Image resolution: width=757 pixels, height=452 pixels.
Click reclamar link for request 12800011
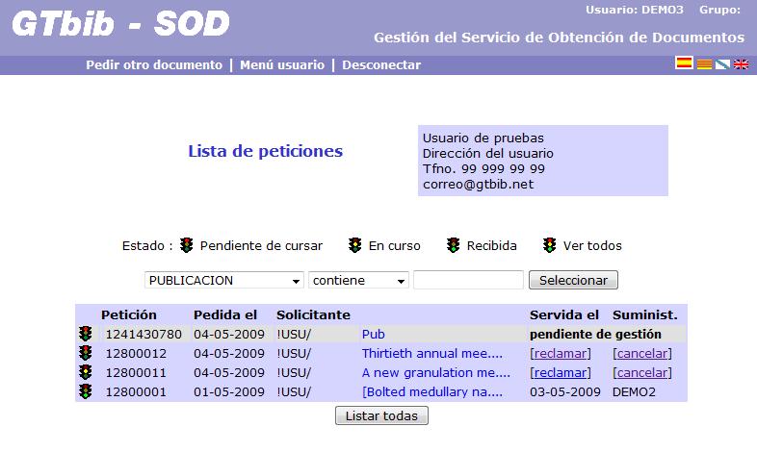pyautogui.click(x=560, y=373)
